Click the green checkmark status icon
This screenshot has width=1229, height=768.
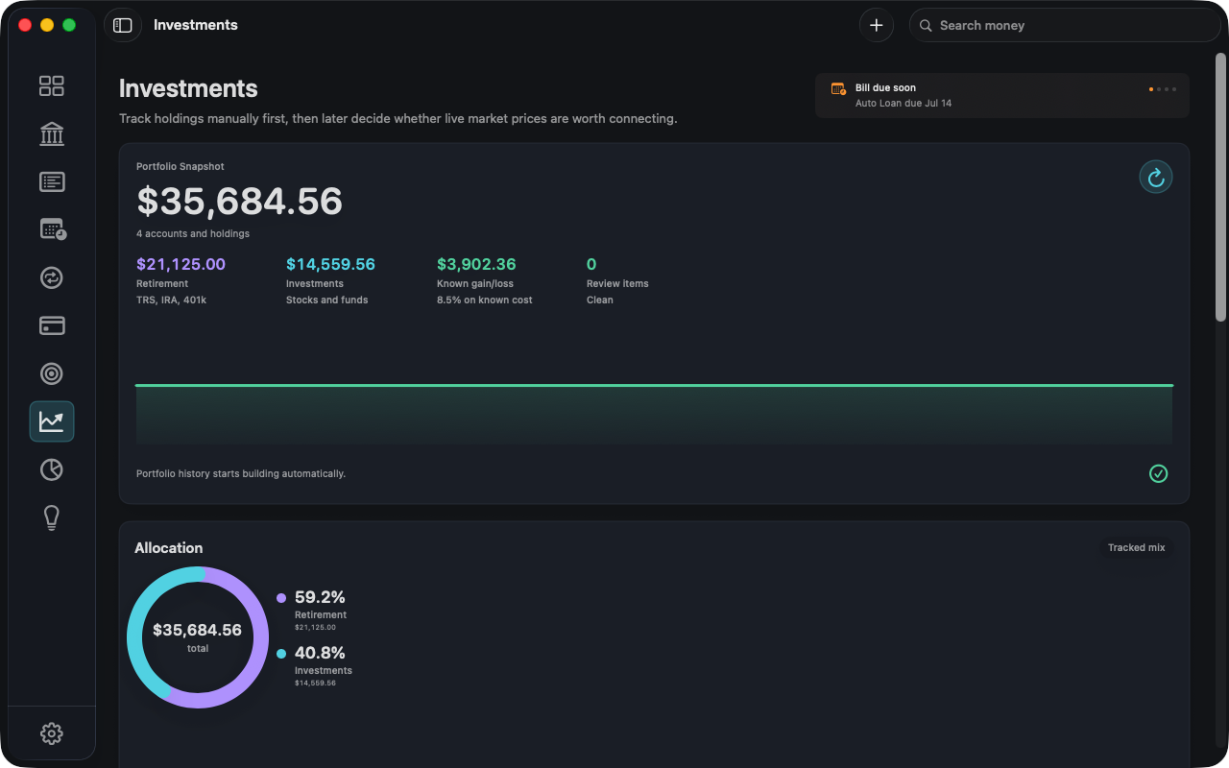click(x=1159, y=473)
